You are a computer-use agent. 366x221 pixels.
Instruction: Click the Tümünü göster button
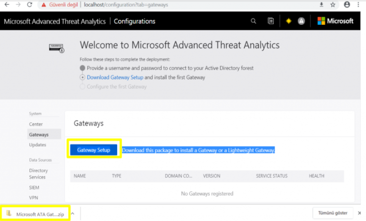coord(333,213)
